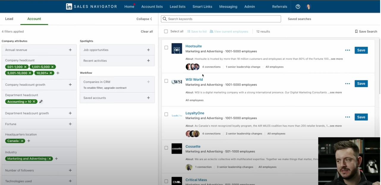Click the Save Search bookmark icon
Viewport: 381px width, 185px height.
[x=356, y=32]
